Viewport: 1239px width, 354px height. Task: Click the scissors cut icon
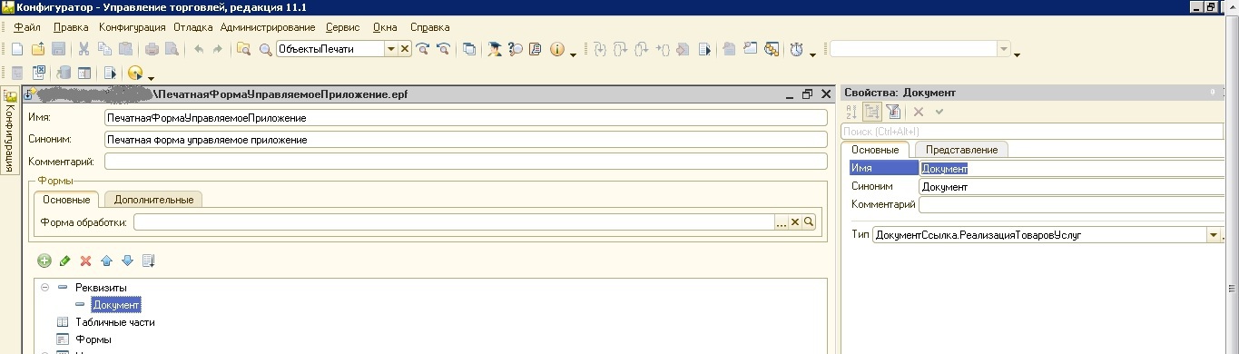(84, 49)
